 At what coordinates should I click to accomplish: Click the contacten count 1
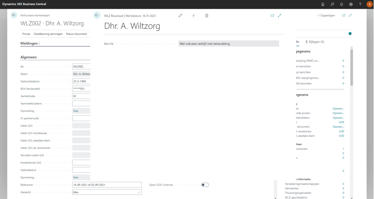pos(343,149)
